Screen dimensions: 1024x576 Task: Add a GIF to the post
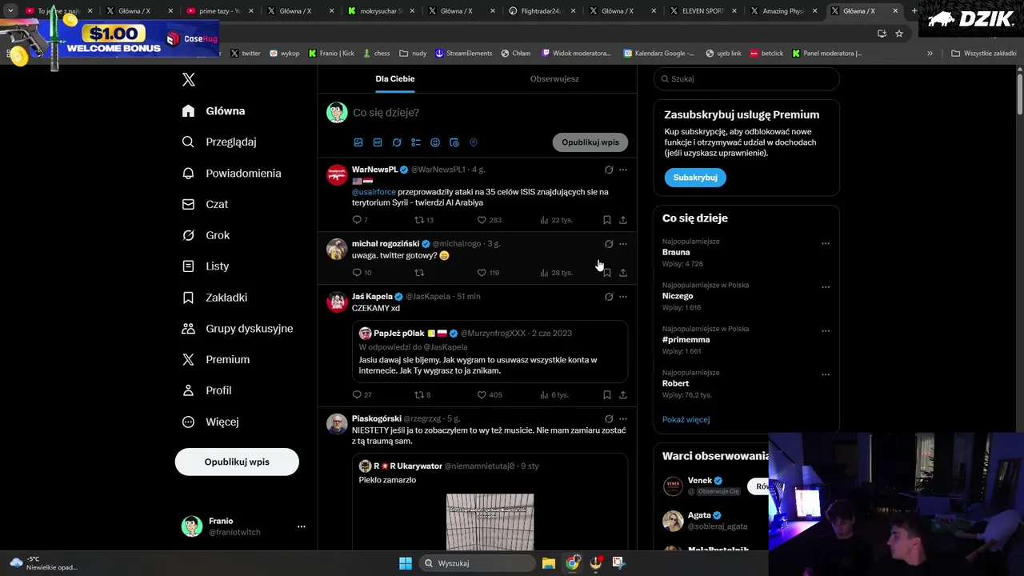378,142
